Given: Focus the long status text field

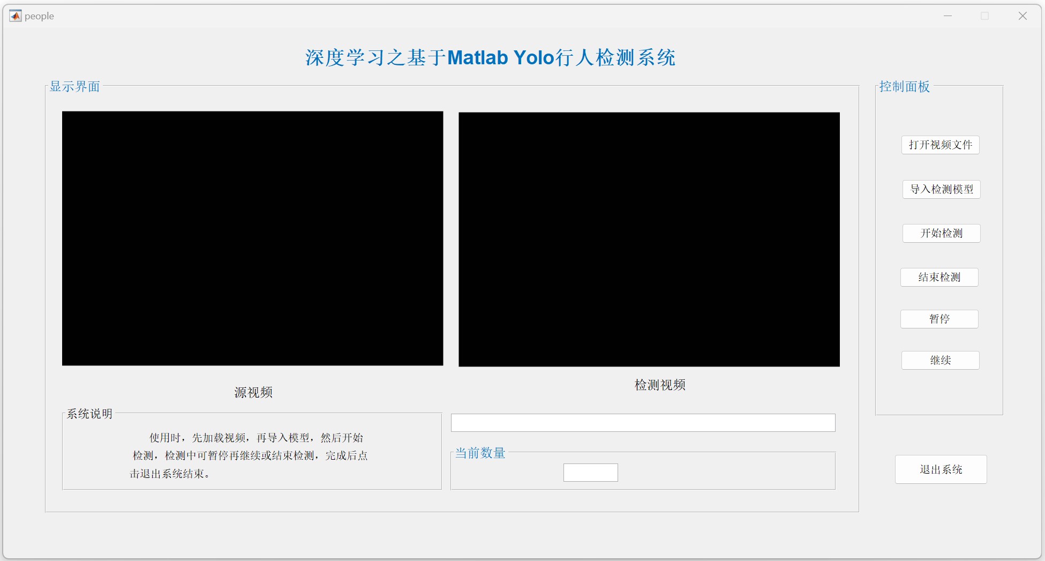Looking at the screenshot, I should (643, 423).
